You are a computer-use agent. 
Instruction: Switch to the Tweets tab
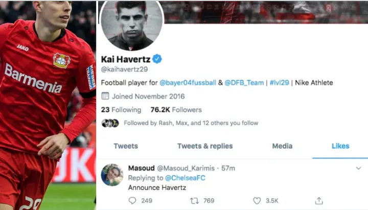[x=126, y=146]
